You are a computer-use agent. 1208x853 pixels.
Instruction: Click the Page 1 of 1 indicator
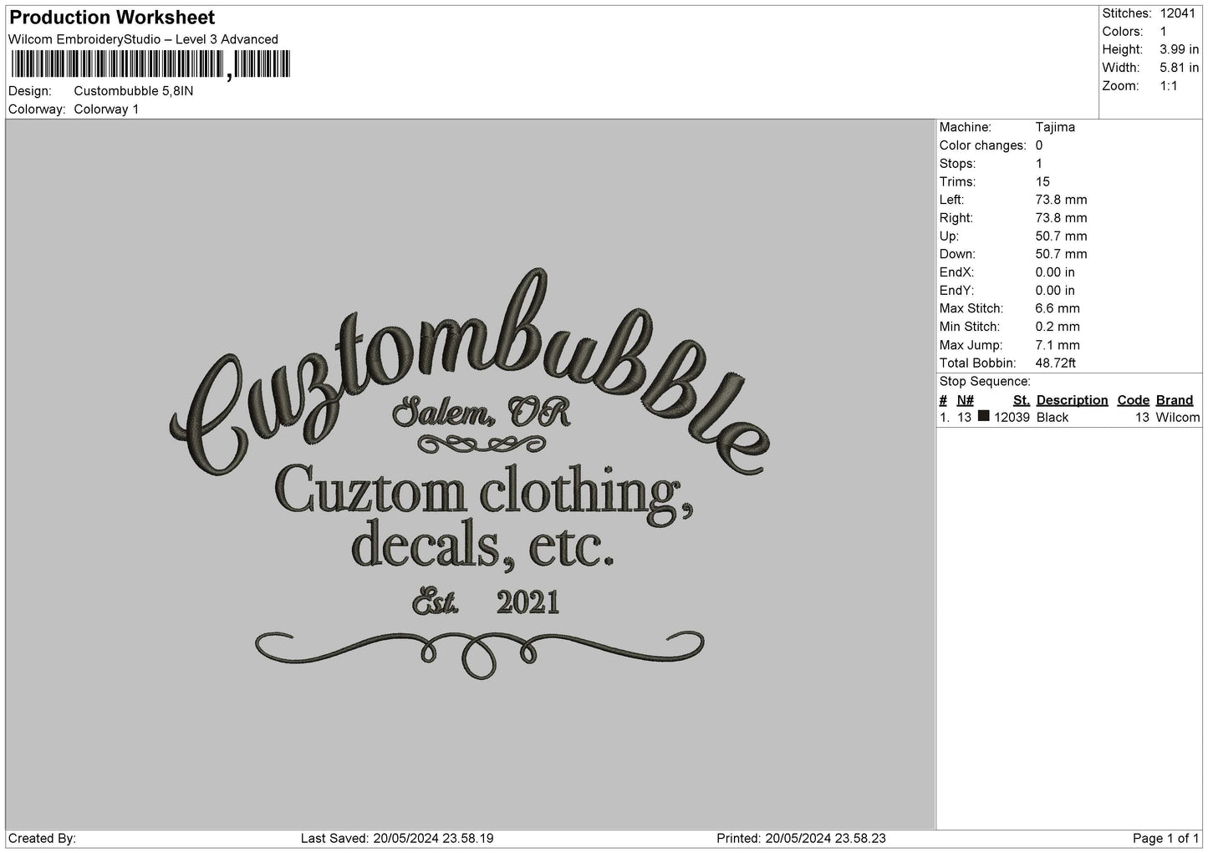coord(1166,839)
